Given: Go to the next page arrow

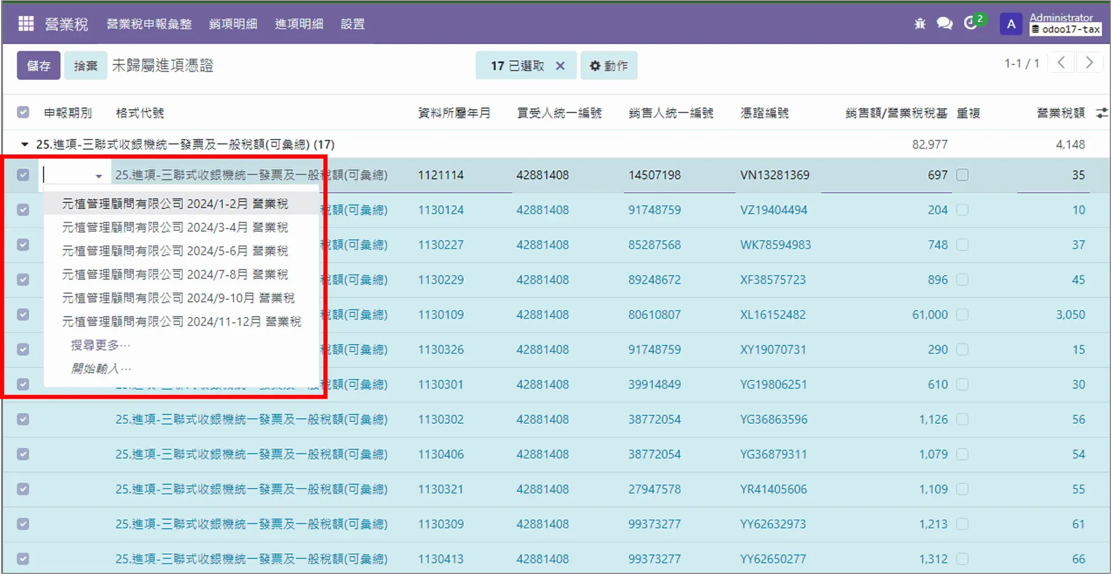Looking at the screenshot, I should (1089, 62).
